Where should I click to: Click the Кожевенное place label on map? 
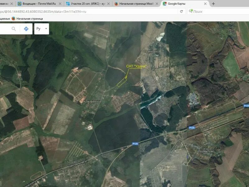tap(92, 102)
